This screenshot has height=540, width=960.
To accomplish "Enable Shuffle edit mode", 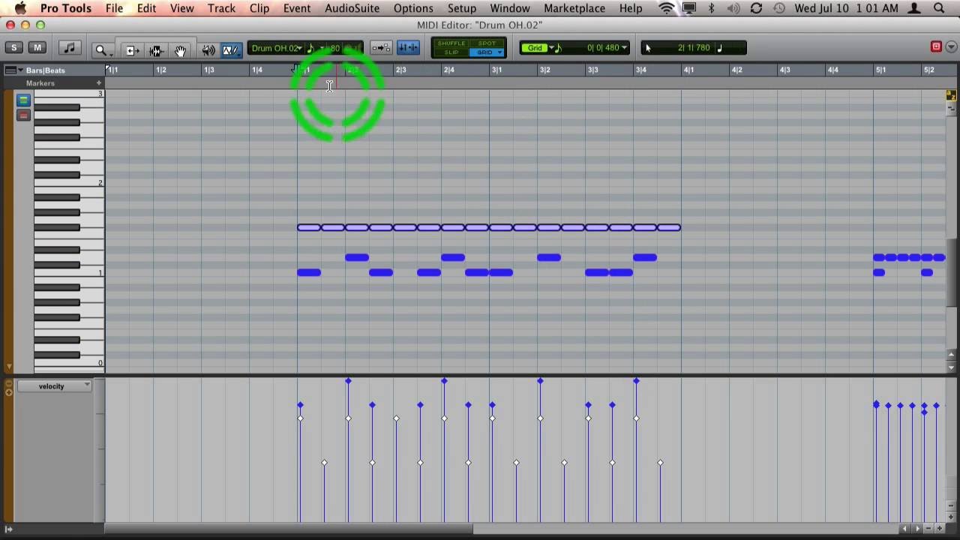I will coord(451,43).
